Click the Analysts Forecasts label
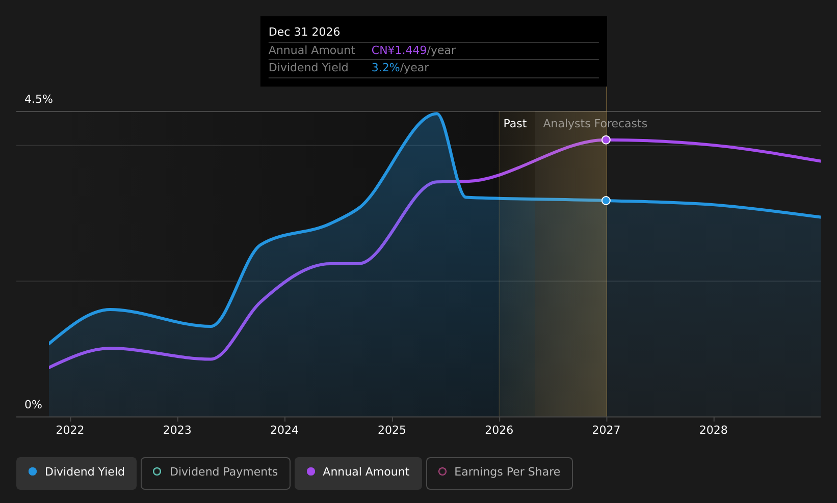Image resolution: width=837 pixels, height=503 pixels. pos(595,124)
